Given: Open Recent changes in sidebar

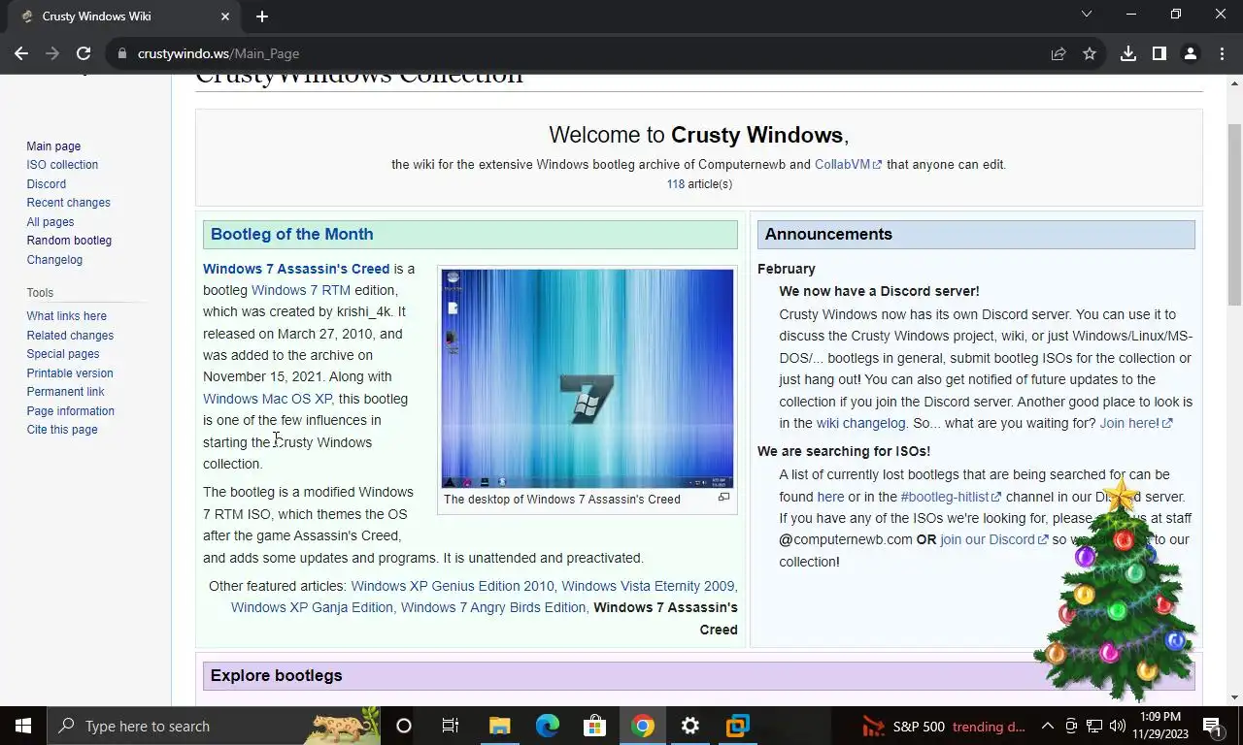Looking at the screenshot, I should [68, 203].
